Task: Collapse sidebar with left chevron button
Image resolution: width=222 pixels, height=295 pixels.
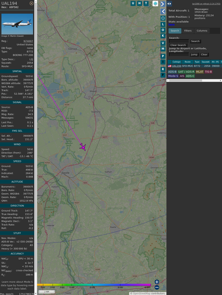Action: point(163,11)
